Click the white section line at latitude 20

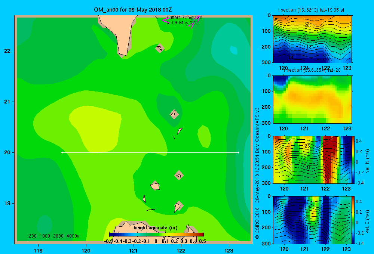click(x=150, y=152)
